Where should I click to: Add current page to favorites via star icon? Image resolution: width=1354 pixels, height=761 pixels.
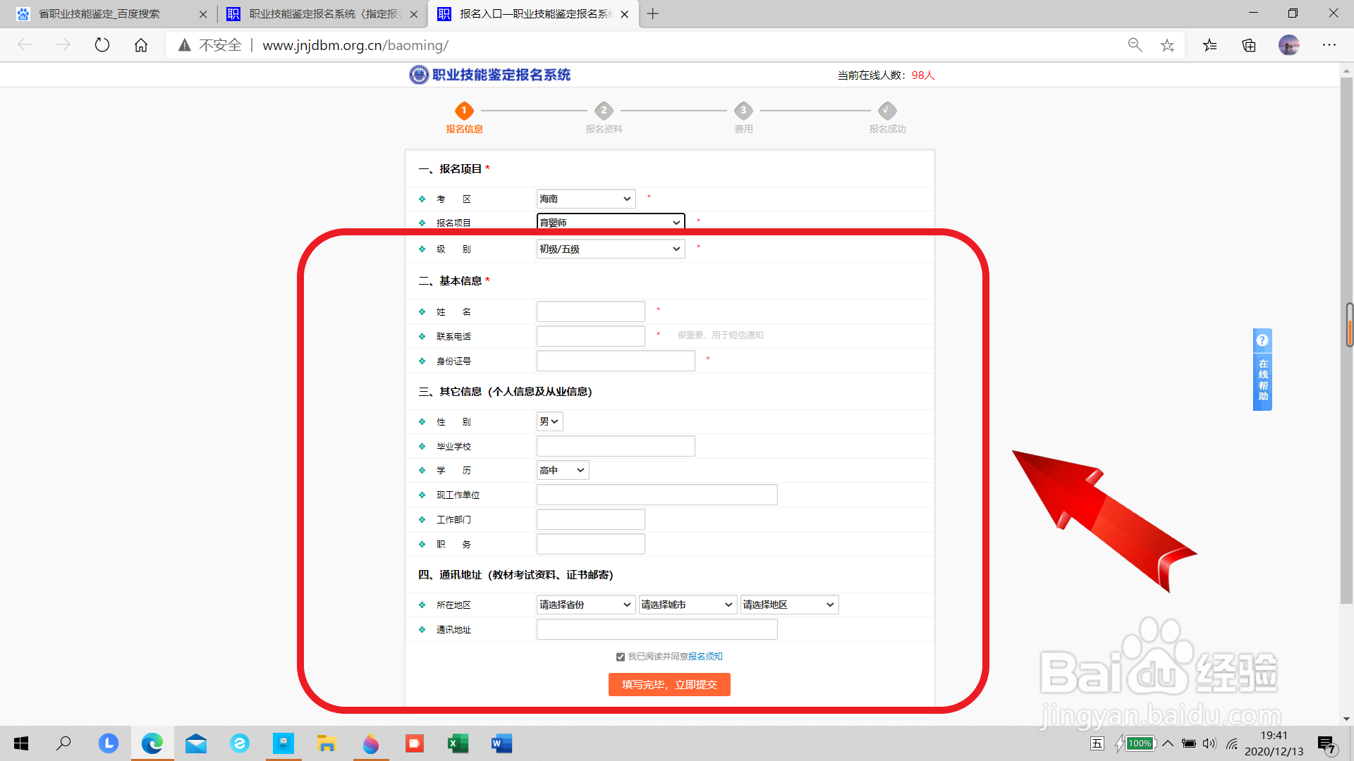[1167, 44]
